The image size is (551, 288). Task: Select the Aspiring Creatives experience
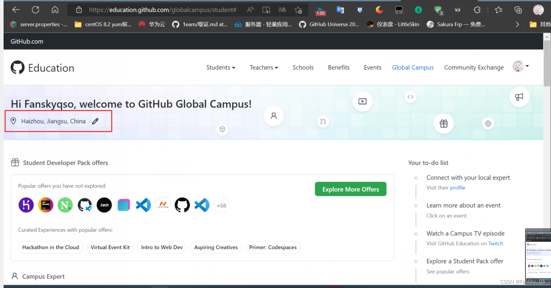(x=216, y=247)
